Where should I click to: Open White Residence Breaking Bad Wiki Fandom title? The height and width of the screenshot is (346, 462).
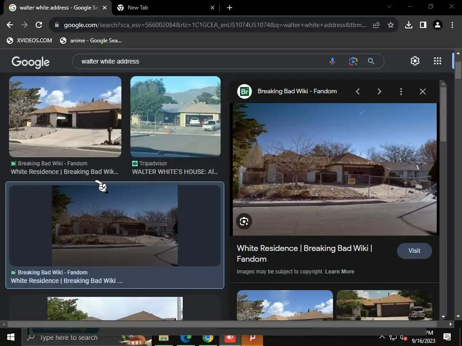[x=305, y=254]
